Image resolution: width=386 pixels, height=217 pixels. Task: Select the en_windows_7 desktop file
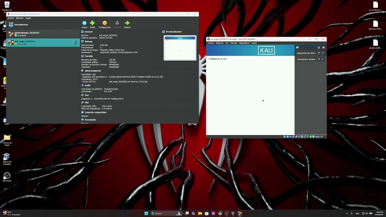tap(375, 6)
